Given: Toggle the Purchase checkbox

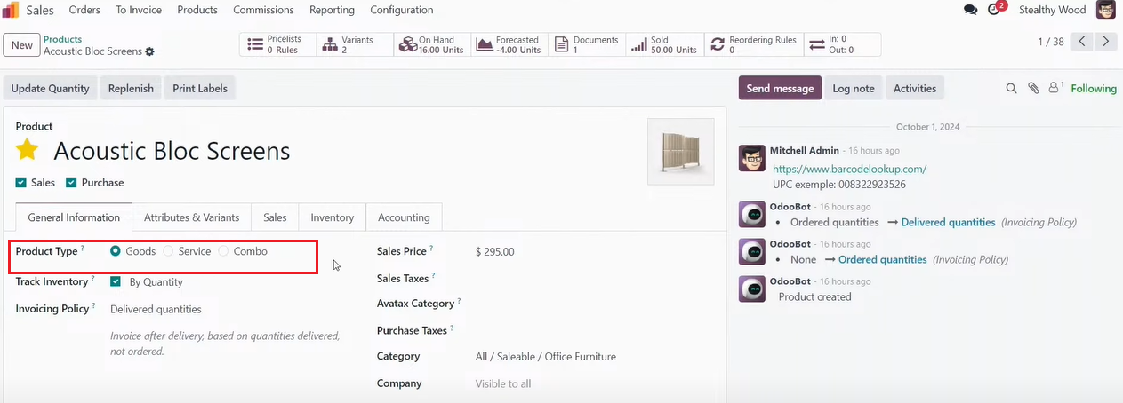Looking at the screenshot, I should tap(71, 183).
